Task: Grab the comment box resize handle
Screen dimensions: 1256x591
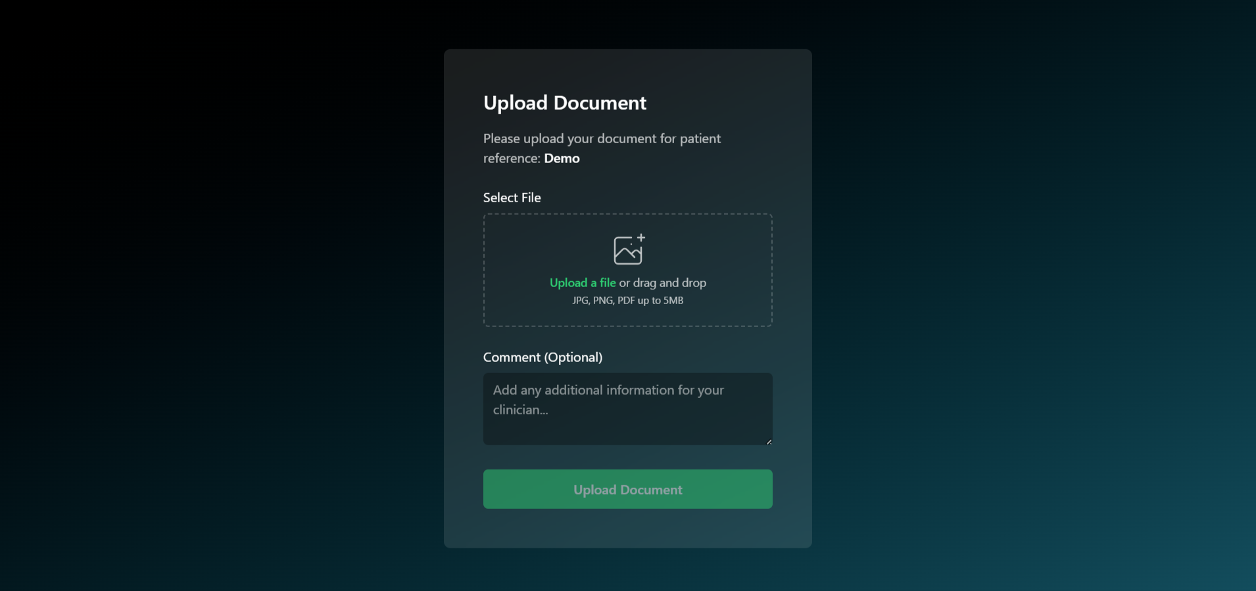Action: [x=769, y=441]
